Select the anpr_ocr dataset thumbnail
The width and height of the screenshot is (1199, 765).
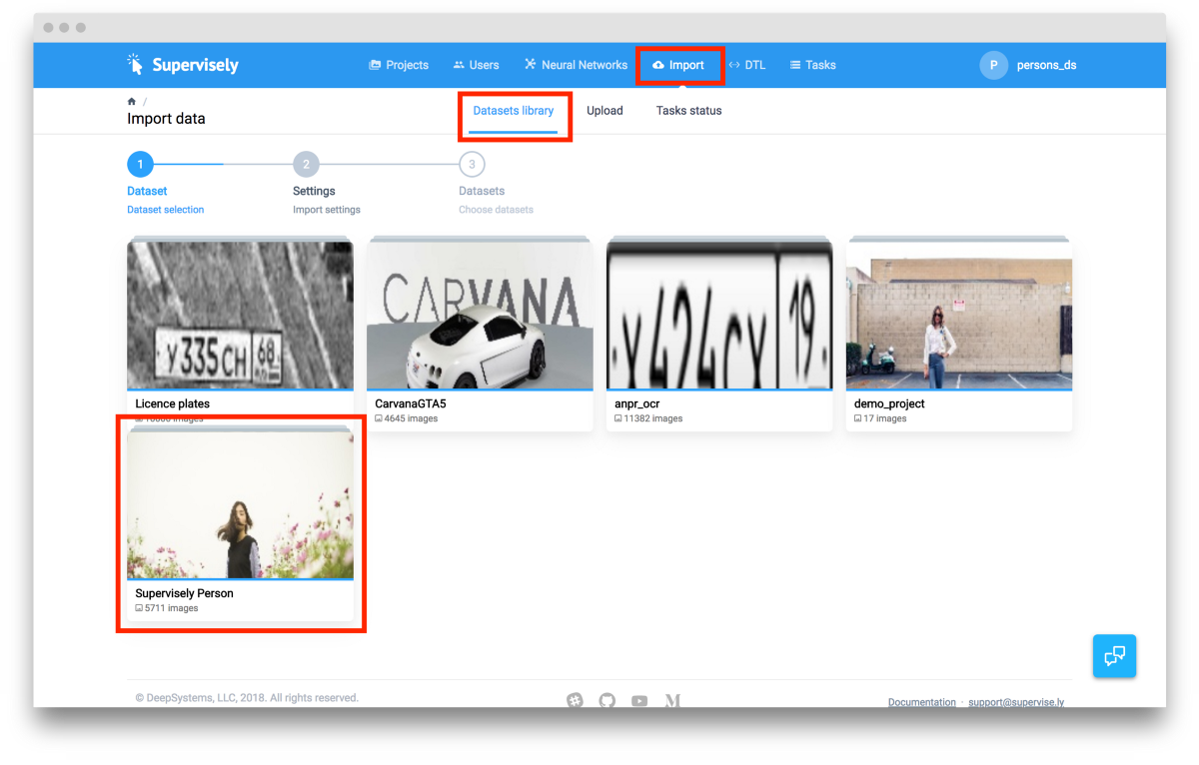(x=719, y=314)
